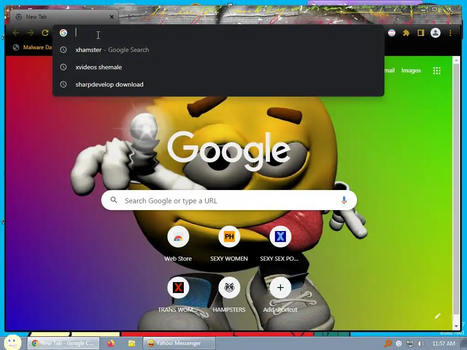Open the Gmail link

(389, 71)
